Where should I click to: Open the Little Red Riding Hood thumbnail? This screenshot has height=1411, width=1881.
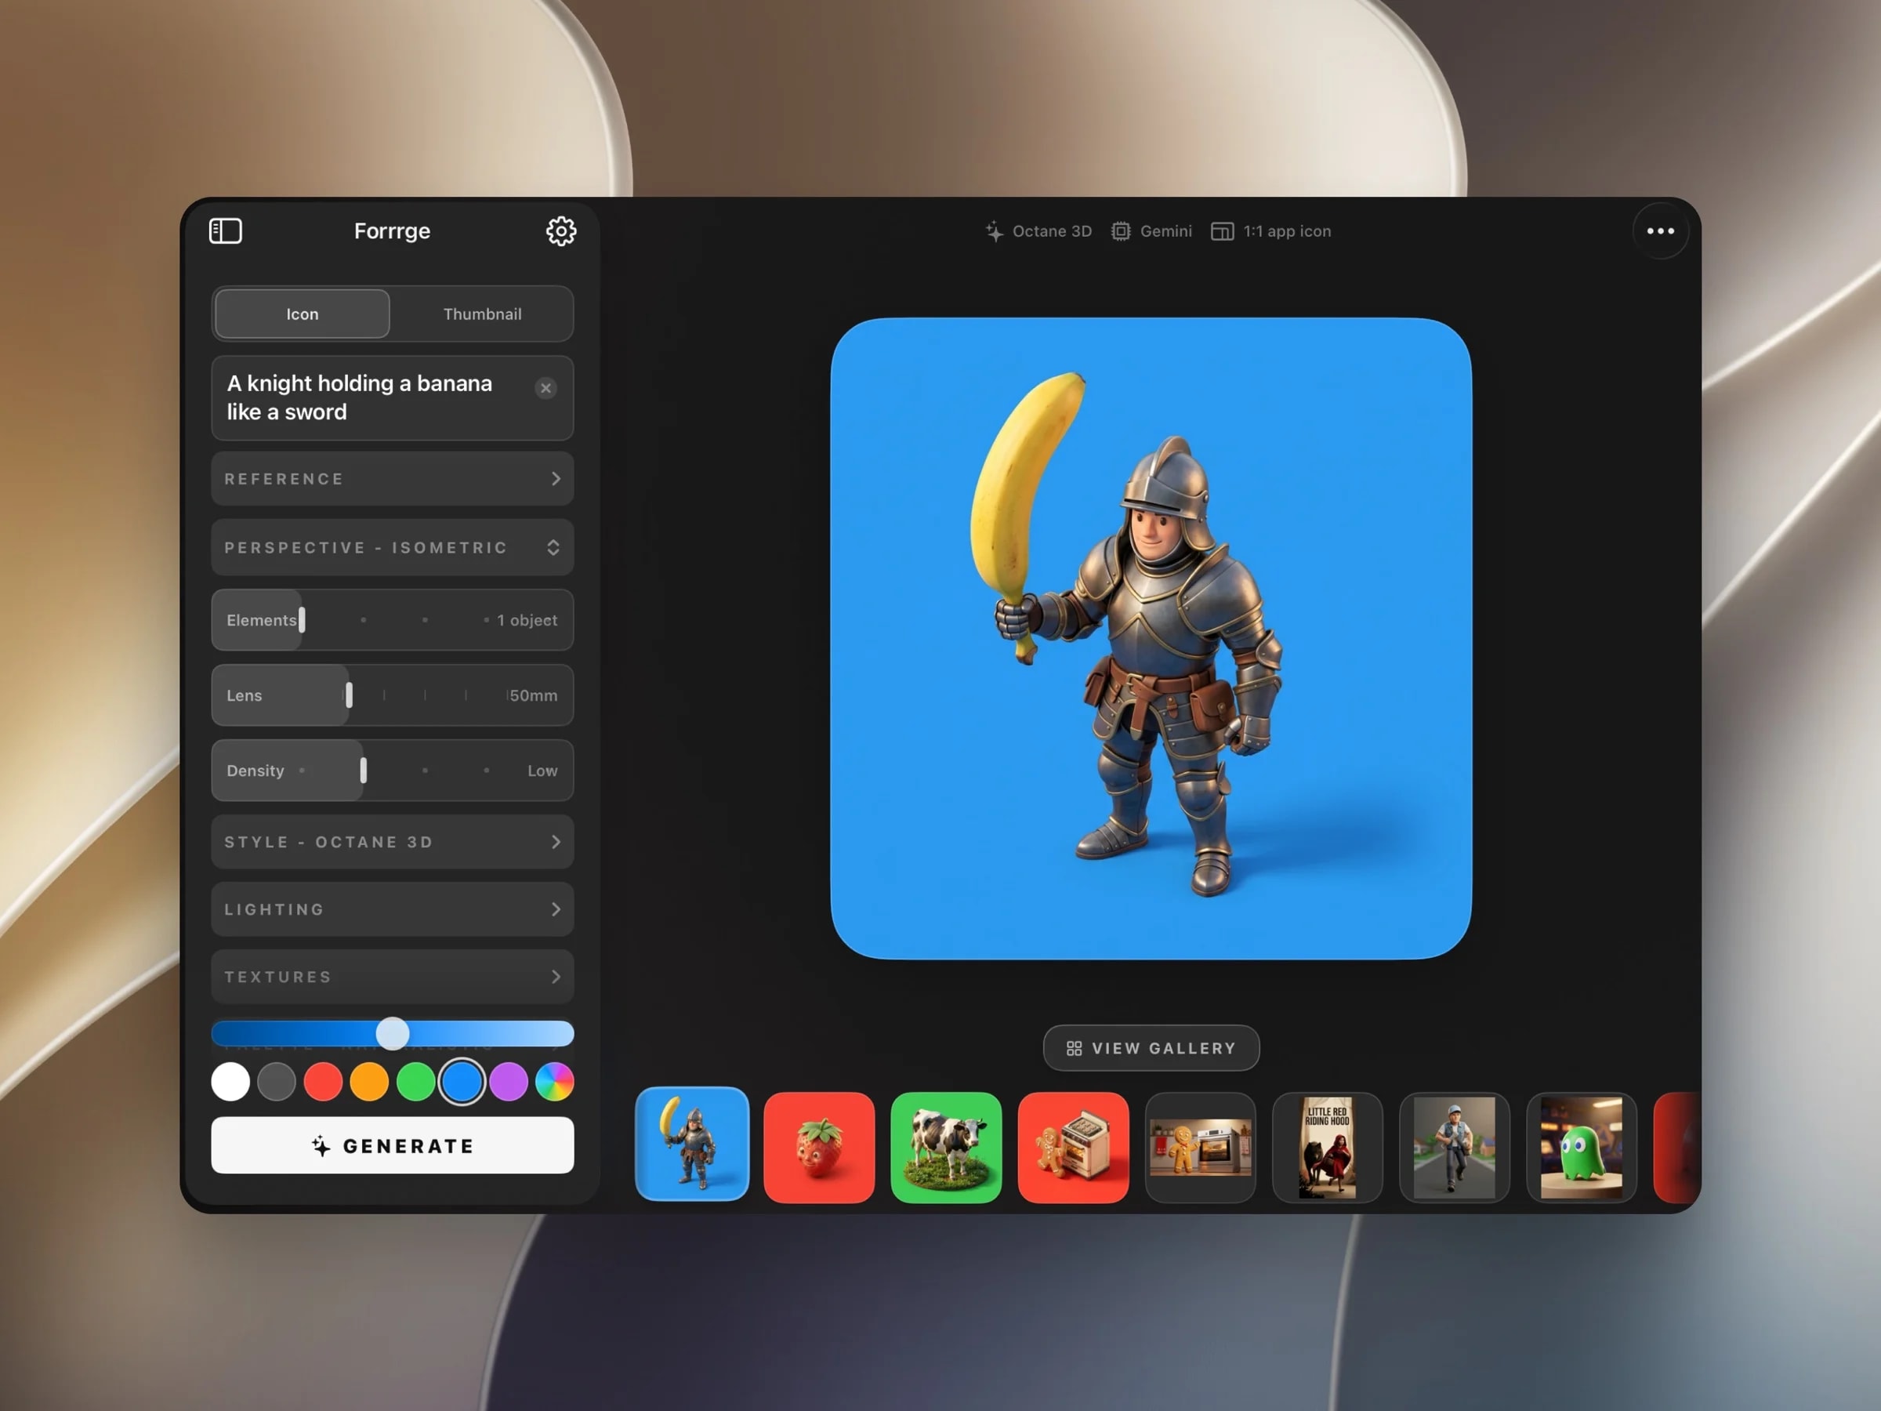[x=1328, y=1148]
